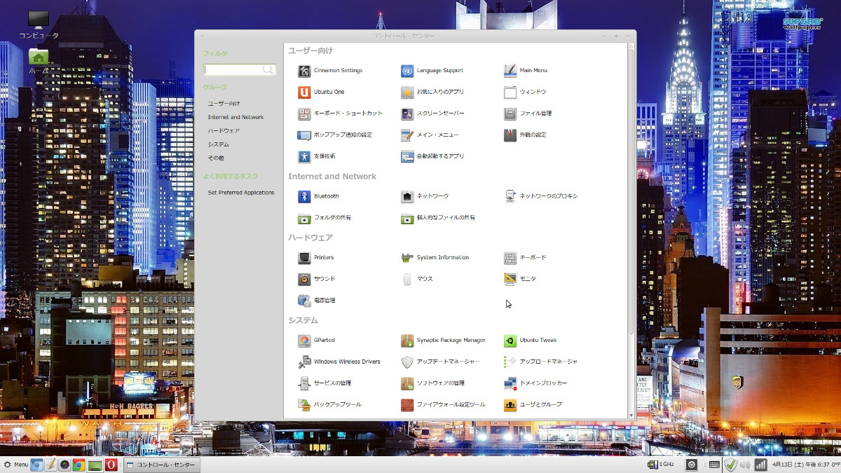Open キーボード hardware settings

coord(525,258)
